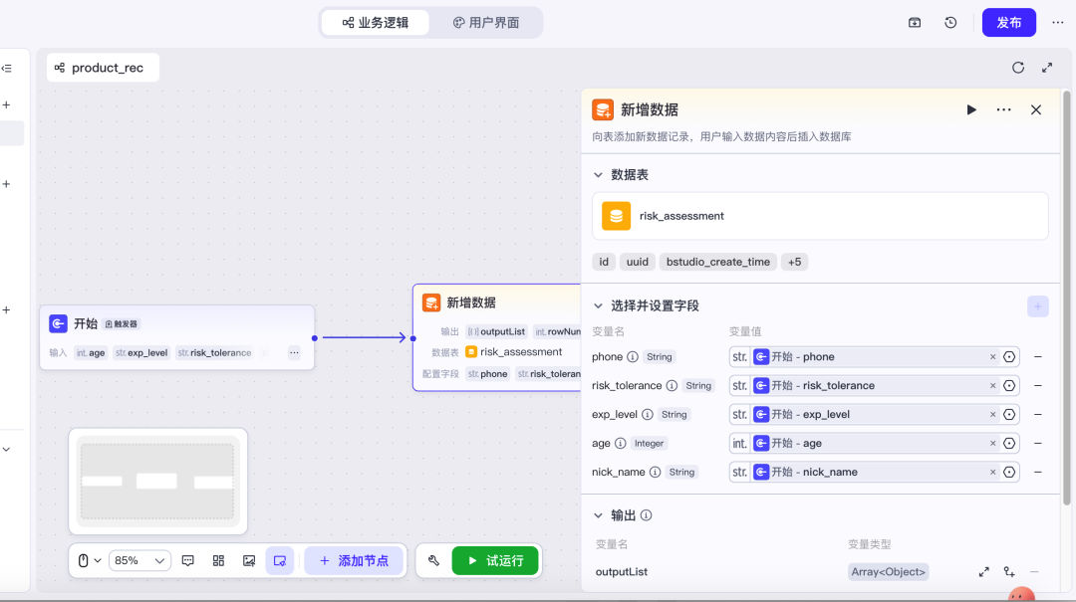
Task: Remove the age field row
Action: (x=1038, y=443)
